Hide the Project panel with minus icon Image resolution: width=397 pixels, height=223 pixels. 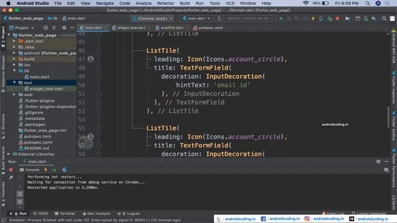72,28
